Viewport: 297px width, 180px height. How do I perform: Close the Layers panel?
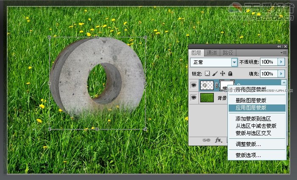[286, 46]
